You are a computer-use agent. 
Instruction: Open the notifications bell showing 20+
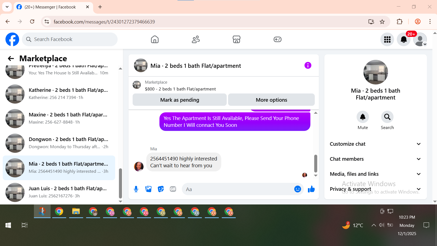(x=404, y=39)
